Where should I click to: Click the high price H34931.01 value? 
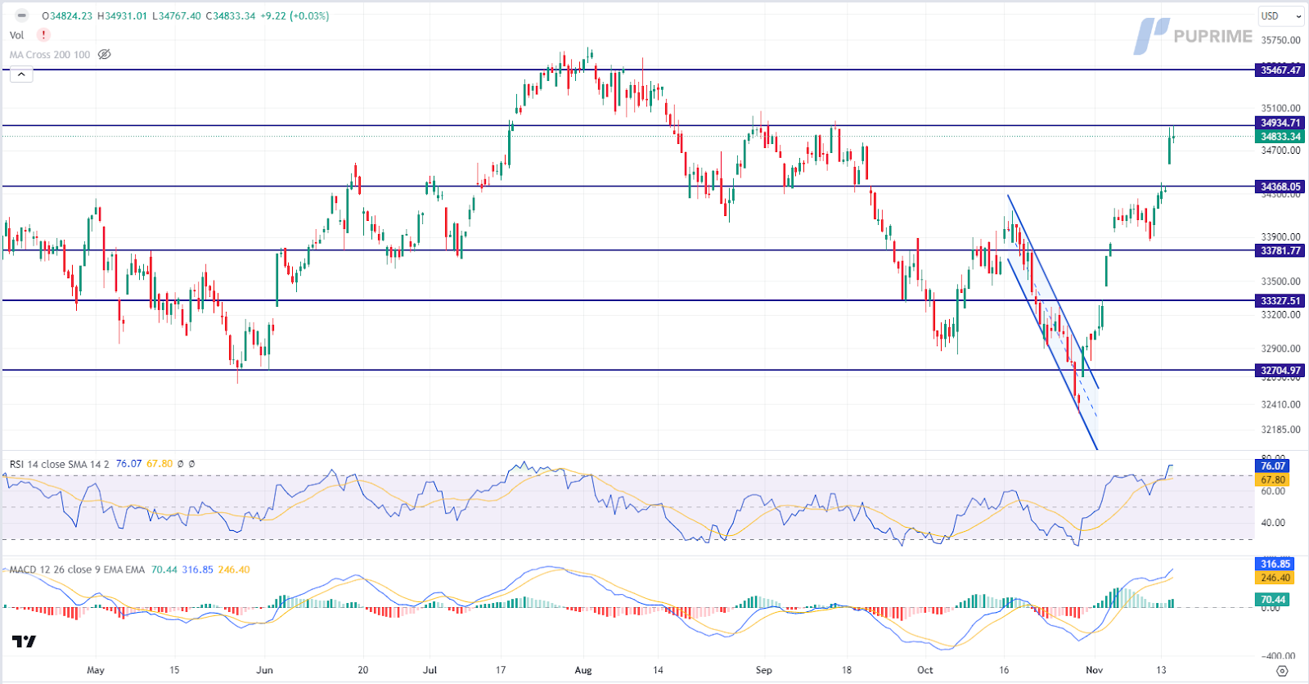pyautogui.click(x=122, y=16)
